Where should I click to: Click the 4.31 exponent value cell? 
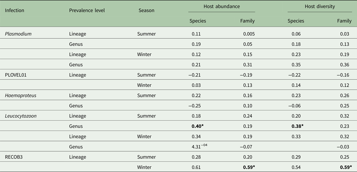199,147
